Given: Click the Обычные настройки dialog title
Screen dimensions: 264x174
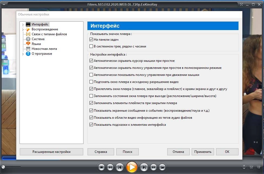Looking at the screenshot, I should point(34,14).
